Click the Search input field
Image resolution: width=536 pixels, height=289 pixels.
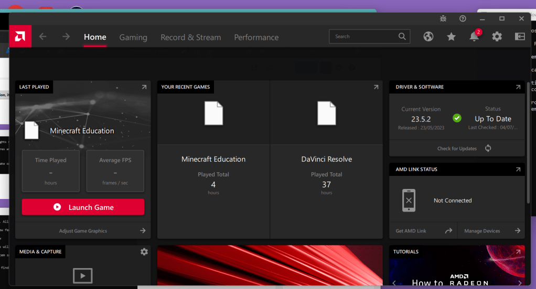[x=370, y=37]
